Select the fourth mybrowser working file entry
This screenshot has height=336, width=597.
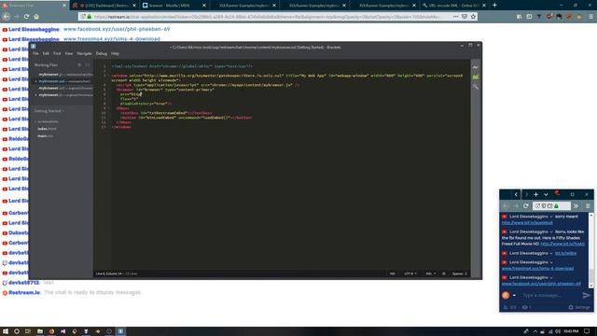point(63,95)
